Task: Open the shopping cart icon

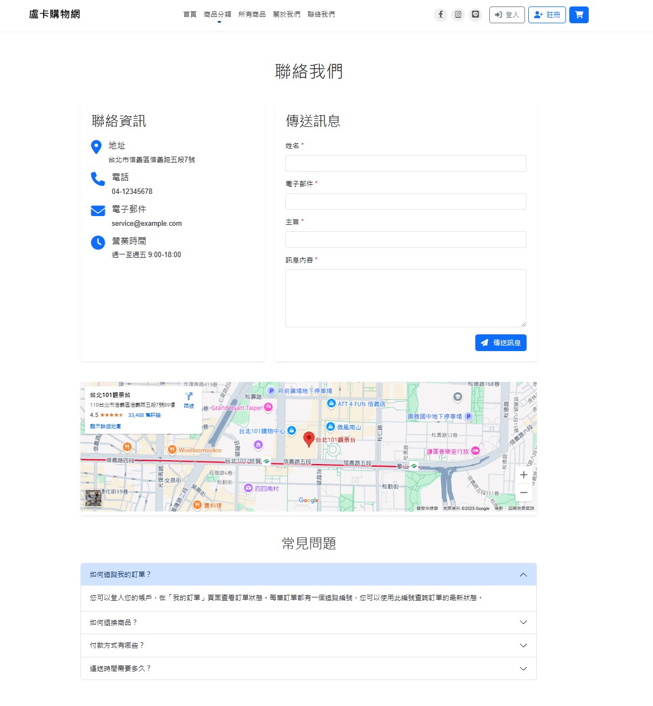Action: tap(578, 15)
